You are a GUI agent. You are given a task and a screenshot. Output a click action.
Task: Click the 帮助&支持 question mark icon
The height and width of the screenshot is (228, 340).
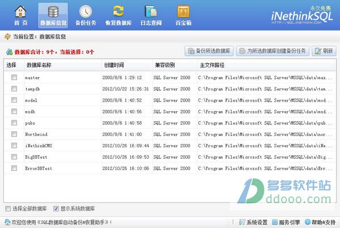[308, 222]
